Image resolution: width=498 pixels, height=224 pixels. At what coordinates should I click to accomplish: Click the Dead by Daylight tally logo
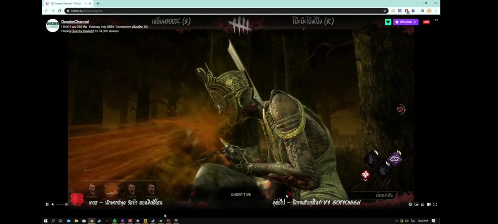[x=241, y=25]
